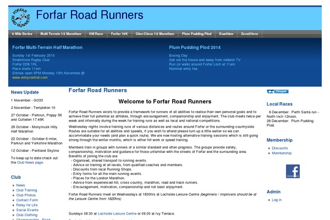Select the Hill Race menu item

pos(96,34)
